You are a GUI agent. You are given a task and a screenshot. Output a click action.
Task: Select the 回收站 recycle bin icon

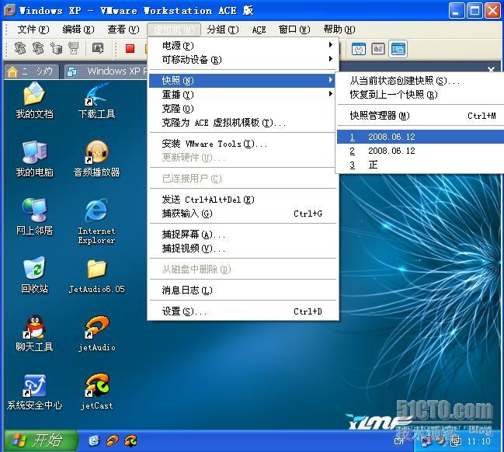point(34,275)
